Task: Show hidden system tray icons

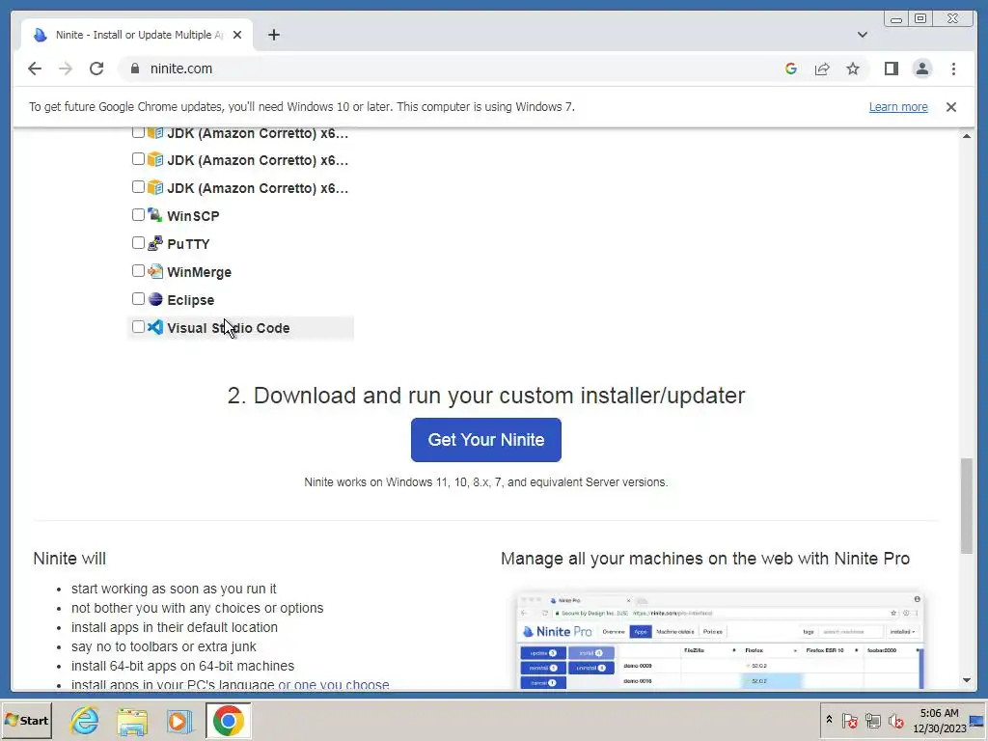Action: [x=829, y=720]
